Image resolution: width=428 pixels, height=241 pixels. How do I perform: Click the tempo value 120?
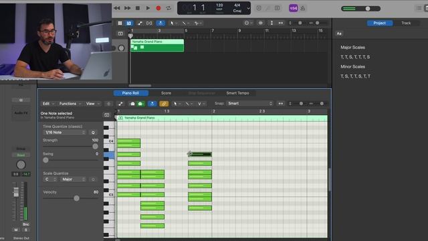tap(219, 5)
